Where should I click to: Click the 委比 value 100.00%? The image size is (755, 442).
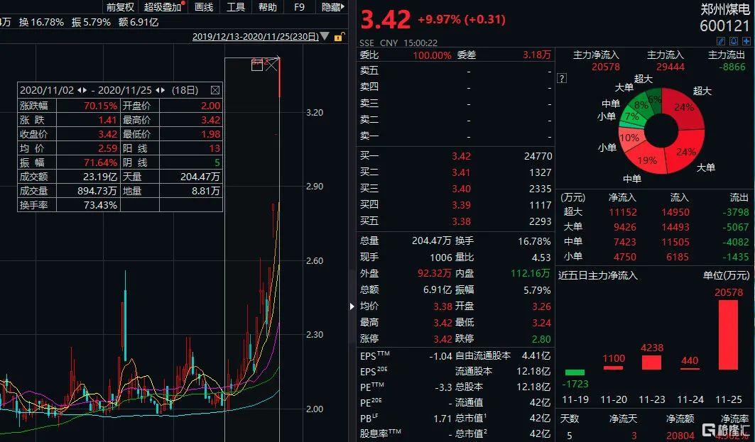432,55
